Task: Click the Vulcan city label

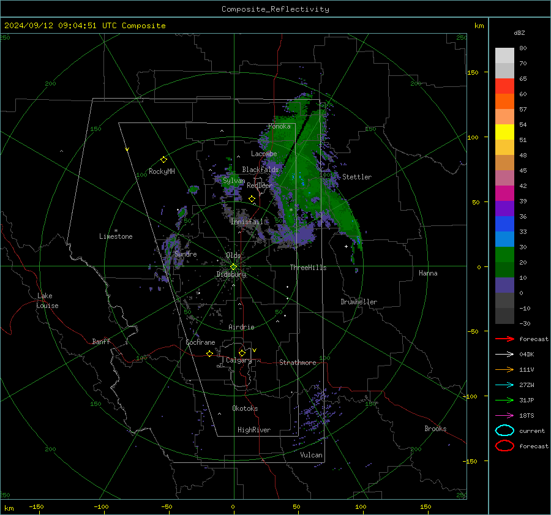Action: pos(311,455)
